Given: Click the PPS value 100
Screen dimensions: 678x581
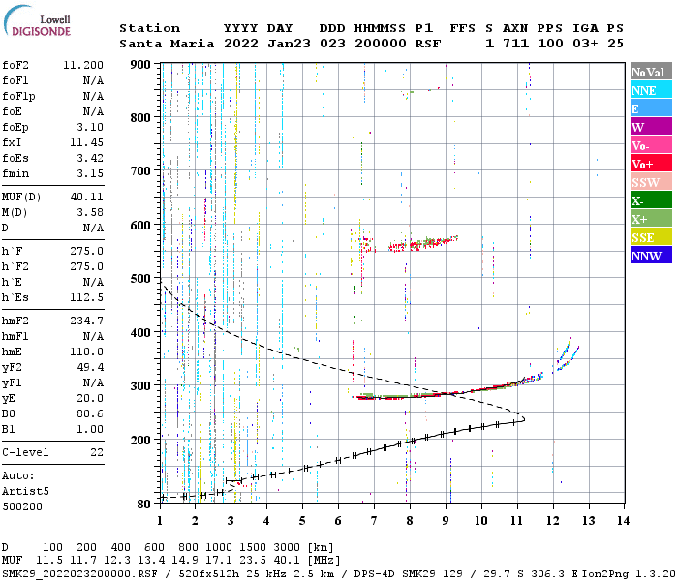Looking at the screenshot, I should point(550,44).
